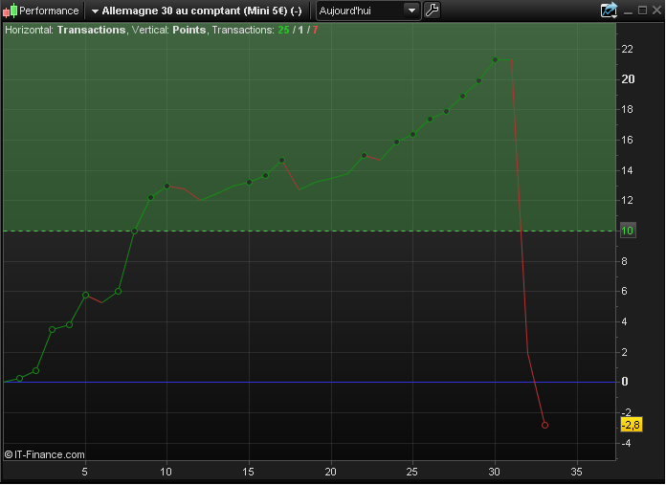Viewport: 666px width, 485px height.
Task: Click the IT-Finance.com copyright link
Action: [45, 454]
